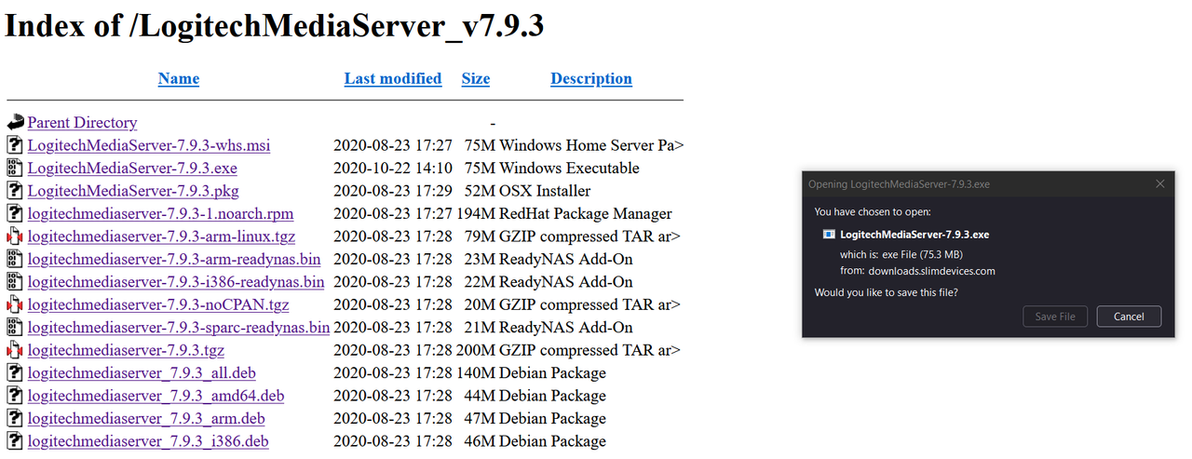Screen dimensions: 1192x459
Task: Click the 'You have chosen to open:' text
Action: 872,211
